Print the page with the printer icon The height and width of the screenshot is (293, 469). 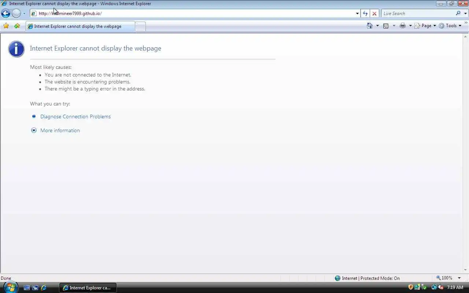tap(403, 26)
